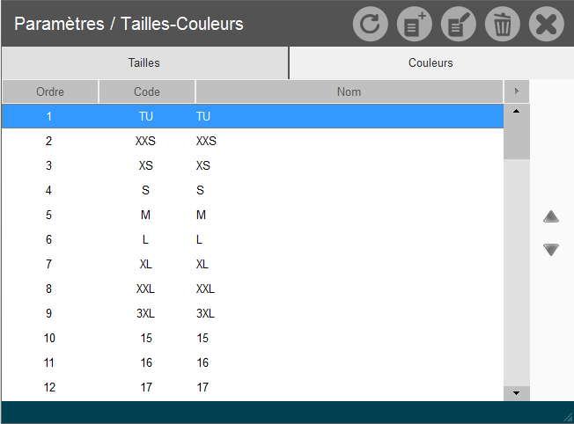Click the Nom column header
This screenshot has width=574, height=424.
(349, 91)
